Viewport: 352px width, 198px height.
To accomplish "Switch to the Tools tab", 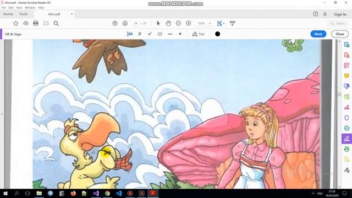I will 23,14.
